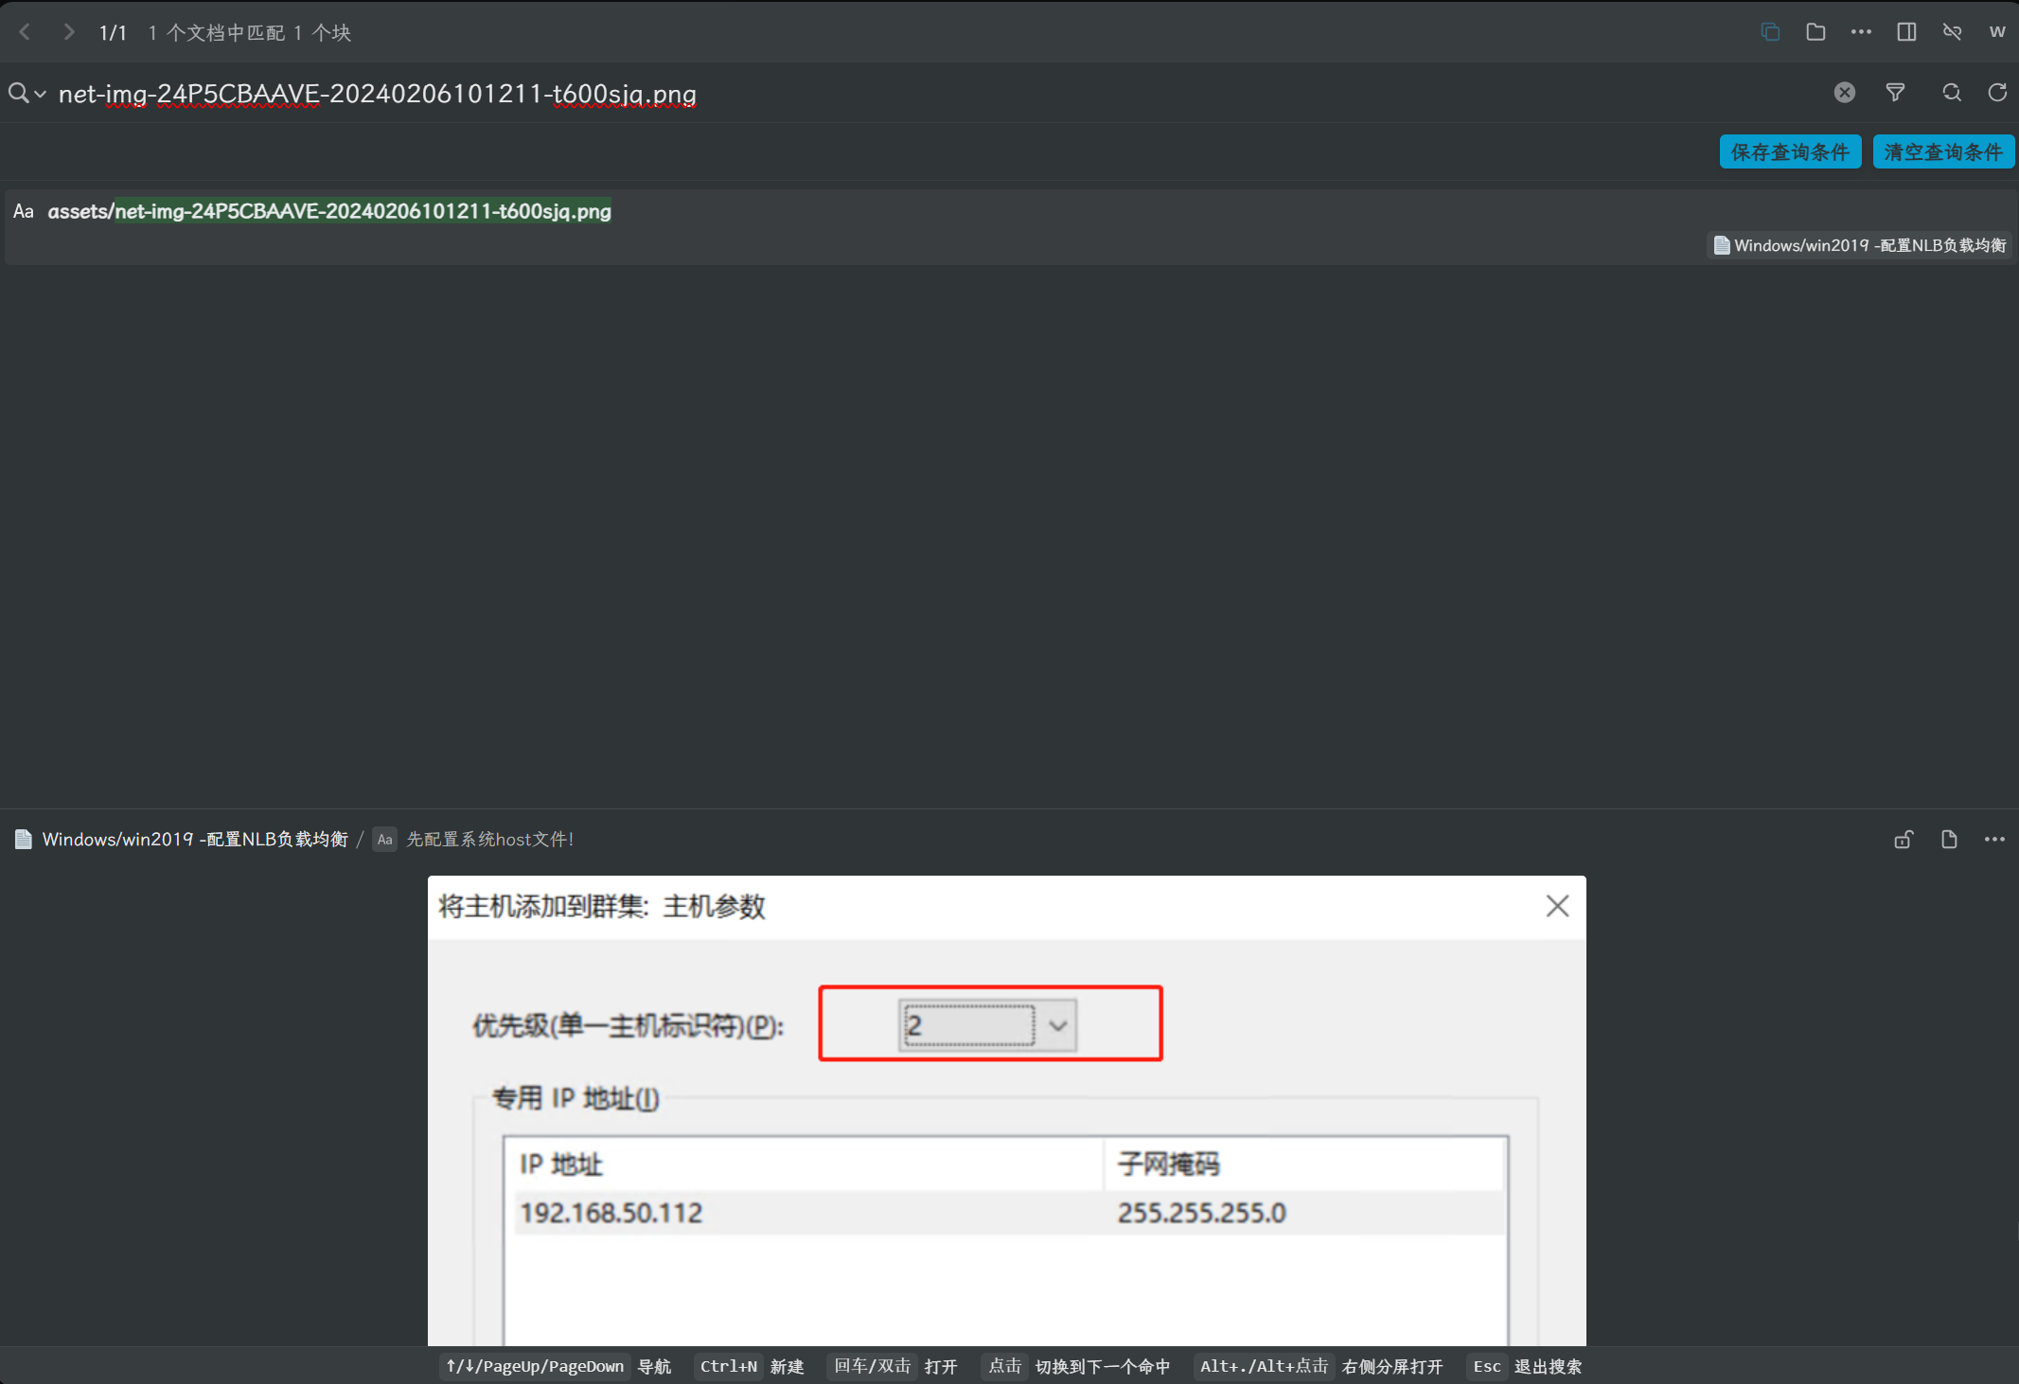Screen dimensions: 2019x1384
Task: Open the top toolbar three-dot more menu
Action: [x=1861, y=32]
